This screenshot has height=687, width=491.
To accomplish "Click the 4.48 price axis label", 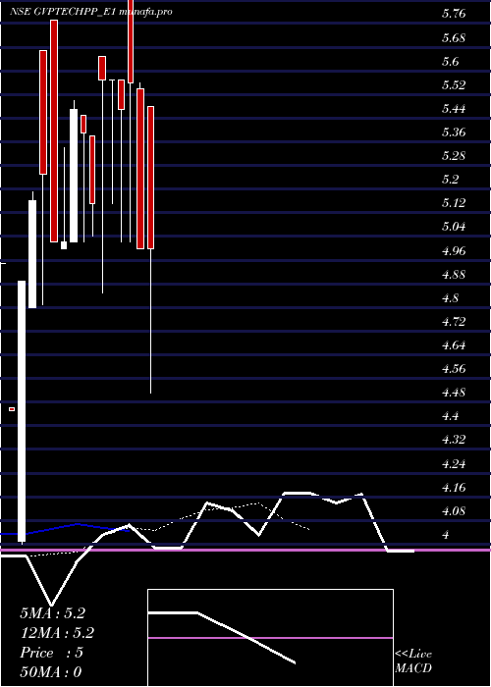I will (x=454, y=393).
